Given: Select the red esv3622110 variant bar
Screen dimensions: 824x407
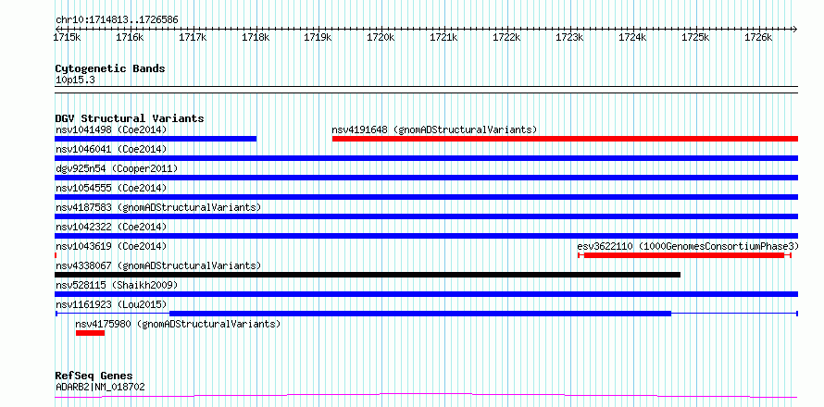Looking at the screenshot, I should pyautogui.click(x=684, y=255).
